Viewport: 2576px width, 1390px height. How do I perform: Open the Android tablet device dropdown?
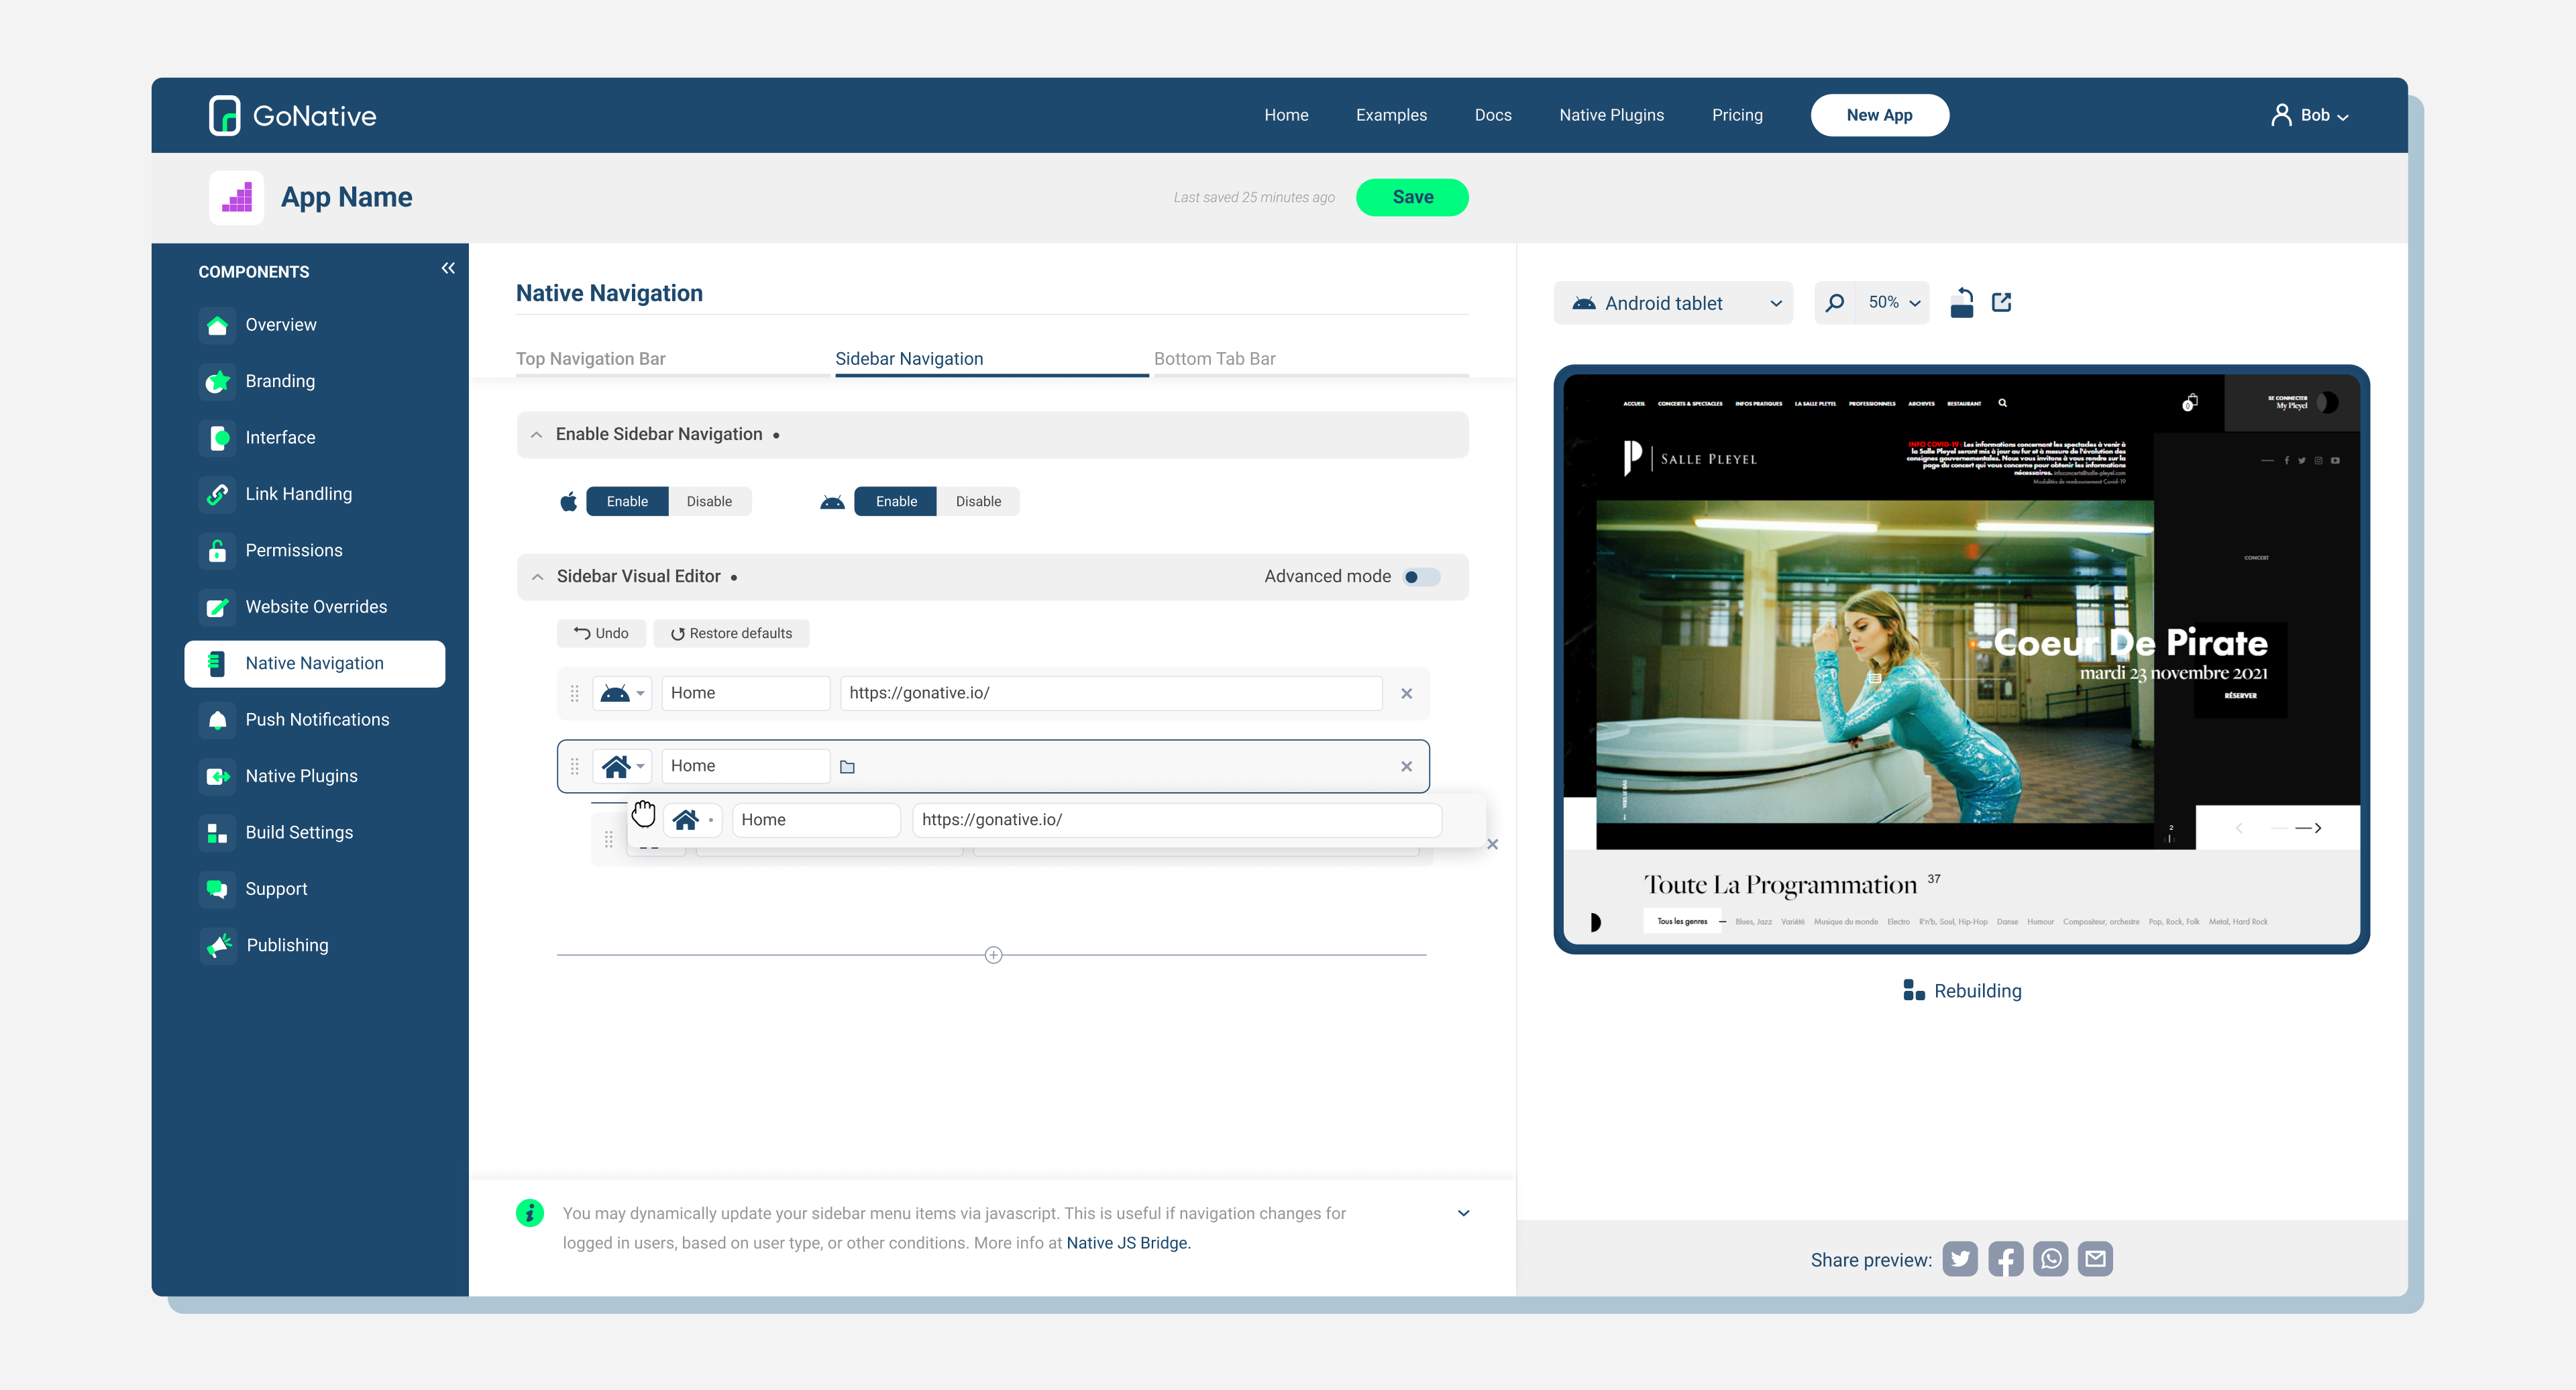(x=1673, y=303)
